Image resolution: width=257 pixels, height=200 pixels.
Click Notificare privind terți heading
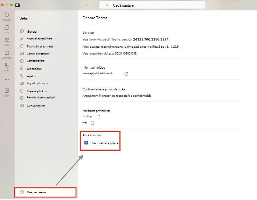click(96, 111)
